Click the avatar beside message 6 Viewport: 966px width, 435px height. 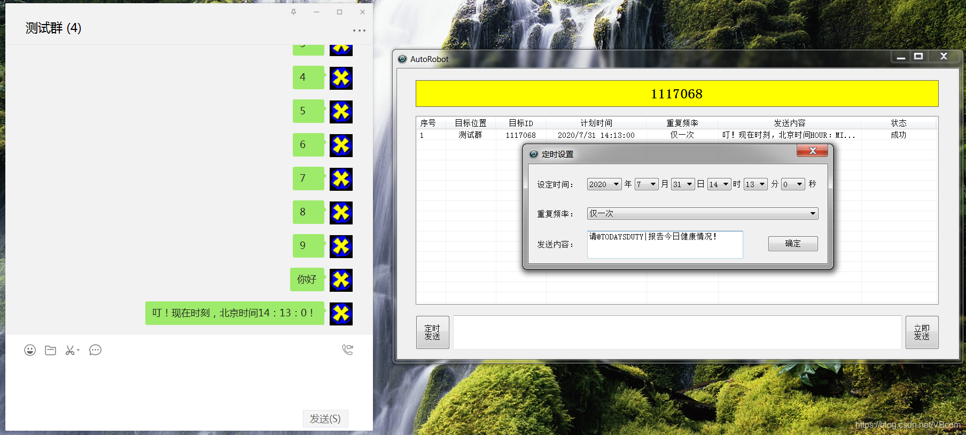click(341, 145)
